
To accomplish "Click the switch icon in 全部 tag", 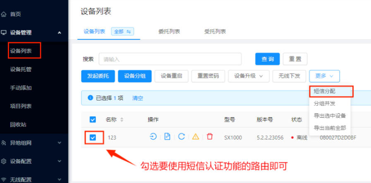I will [128, 31].
